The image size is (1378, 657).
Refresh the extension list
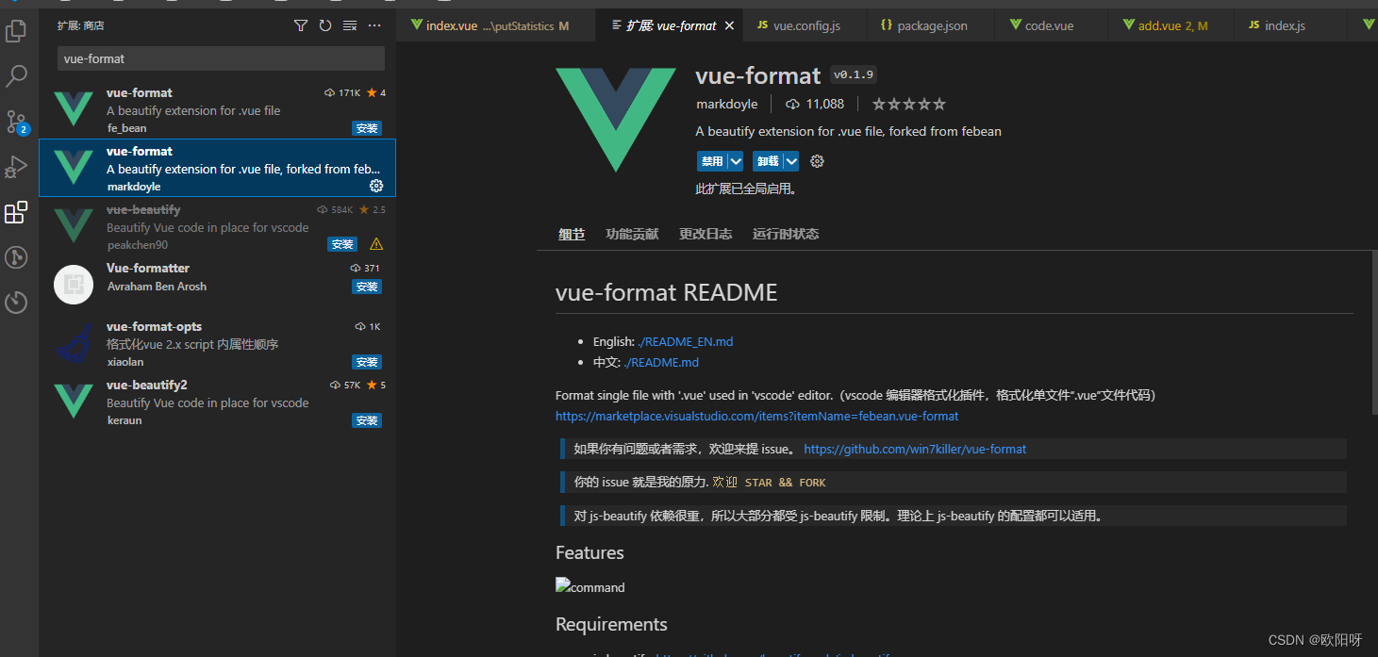tap(325, 25)
